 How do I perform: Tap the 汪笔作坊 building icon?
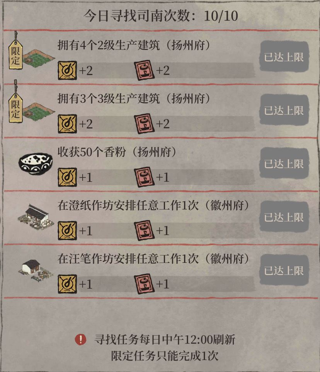coord(36,271)
